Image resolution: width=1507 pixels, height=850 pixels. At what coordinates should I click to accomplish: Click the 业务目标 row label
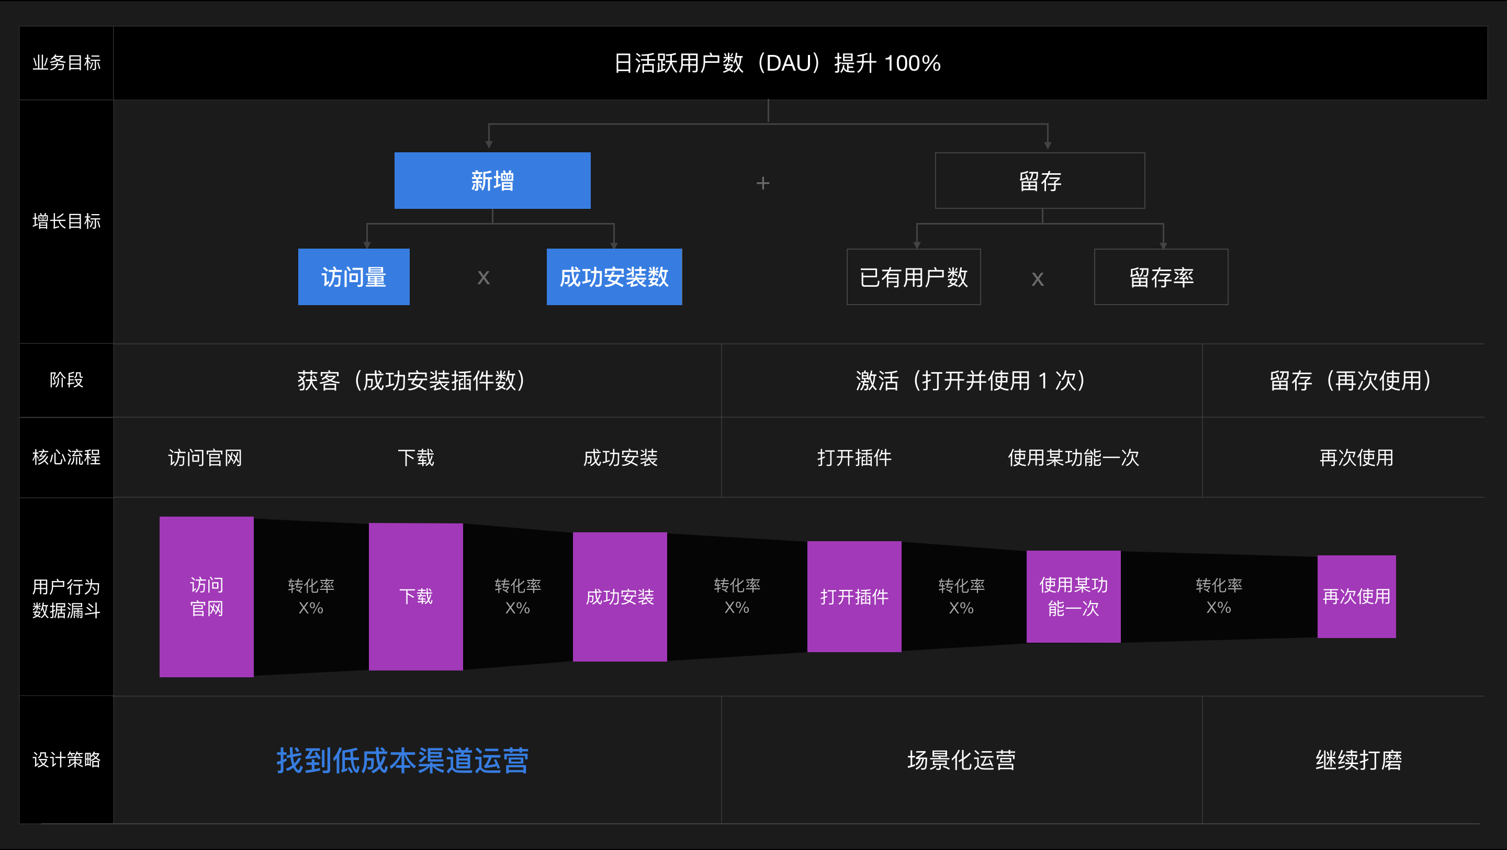pyautogui.click(x=66, y=63)
